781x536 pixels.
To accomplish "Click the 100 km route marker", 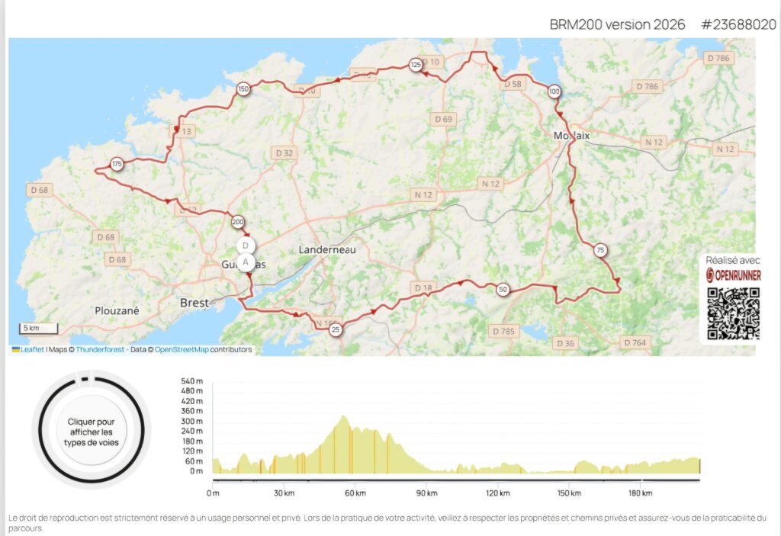I will click(554, 92).
